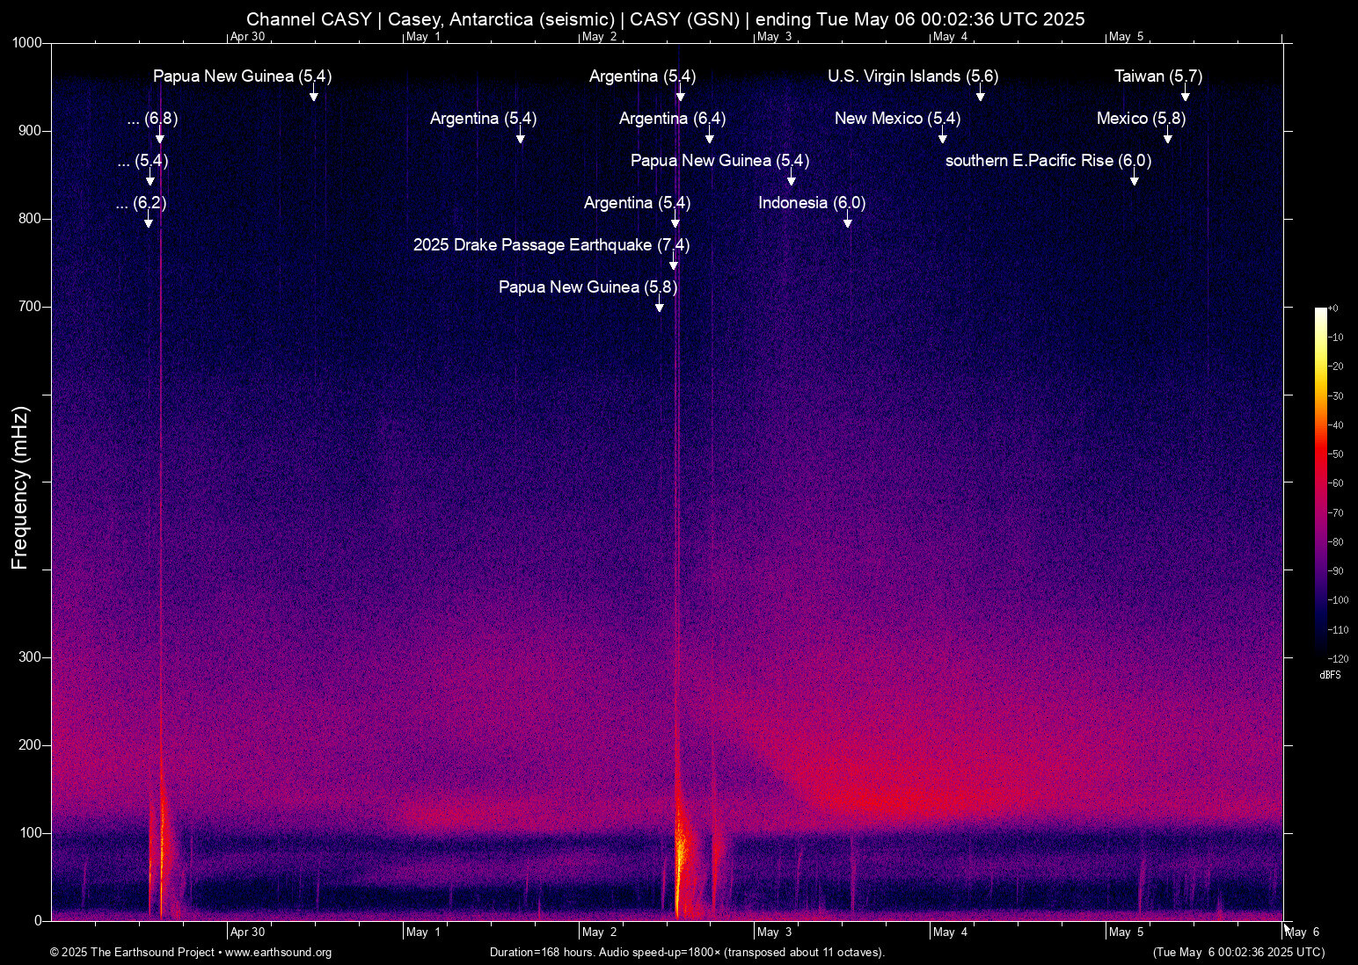Click the Argentina (5.4) label near May 1
Screen dimensions: 1358x965
click(x=482, y=119)
